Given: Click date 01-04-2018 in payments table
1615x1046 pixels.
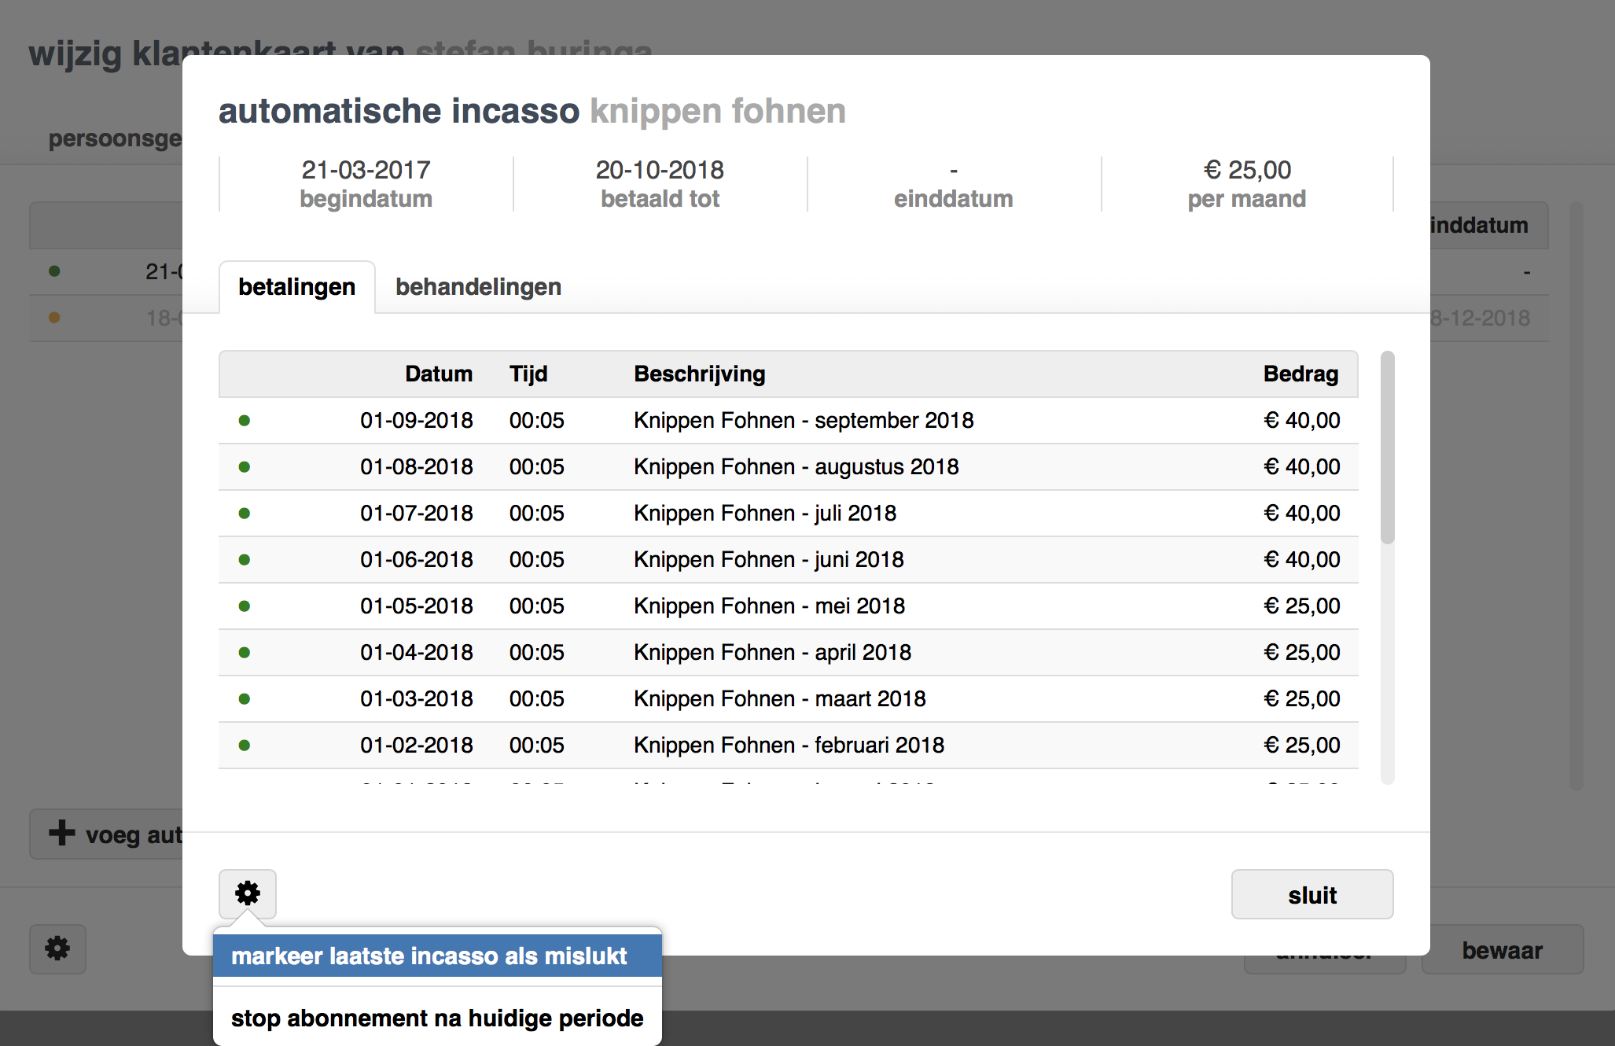Looking at the screenshot, I should coord(417,653).
